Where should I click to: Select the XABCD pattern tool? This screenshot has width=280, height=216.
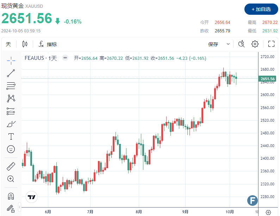[x=11, y=99]
